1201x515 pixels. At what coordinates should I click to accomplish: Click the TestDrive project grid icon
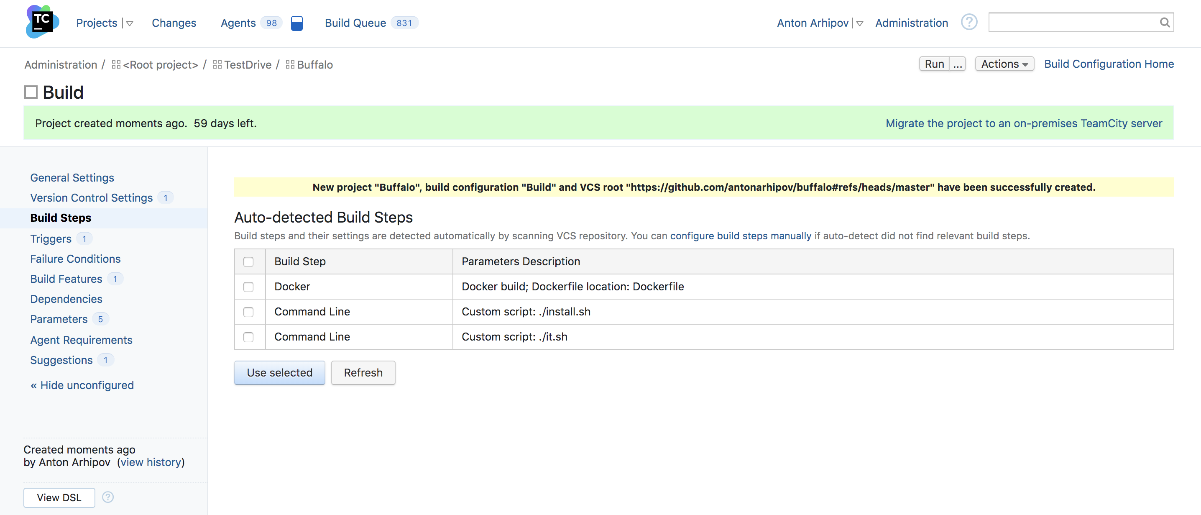[x=217, y=64]
